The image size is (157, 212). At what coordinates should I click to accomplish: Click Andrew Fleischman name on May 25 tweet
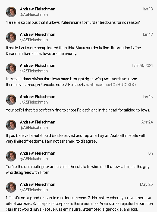[x=37, y=184]
